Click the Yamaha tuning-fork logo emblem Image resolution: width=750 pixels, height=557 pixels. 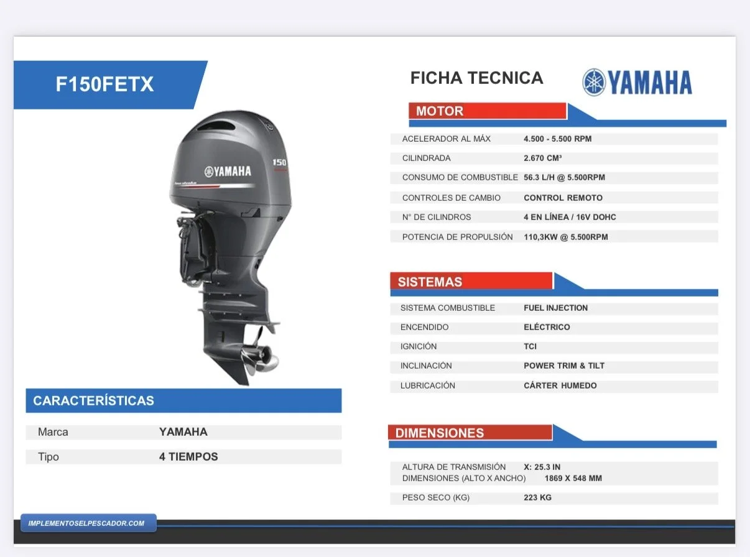(x=594, y=82)
